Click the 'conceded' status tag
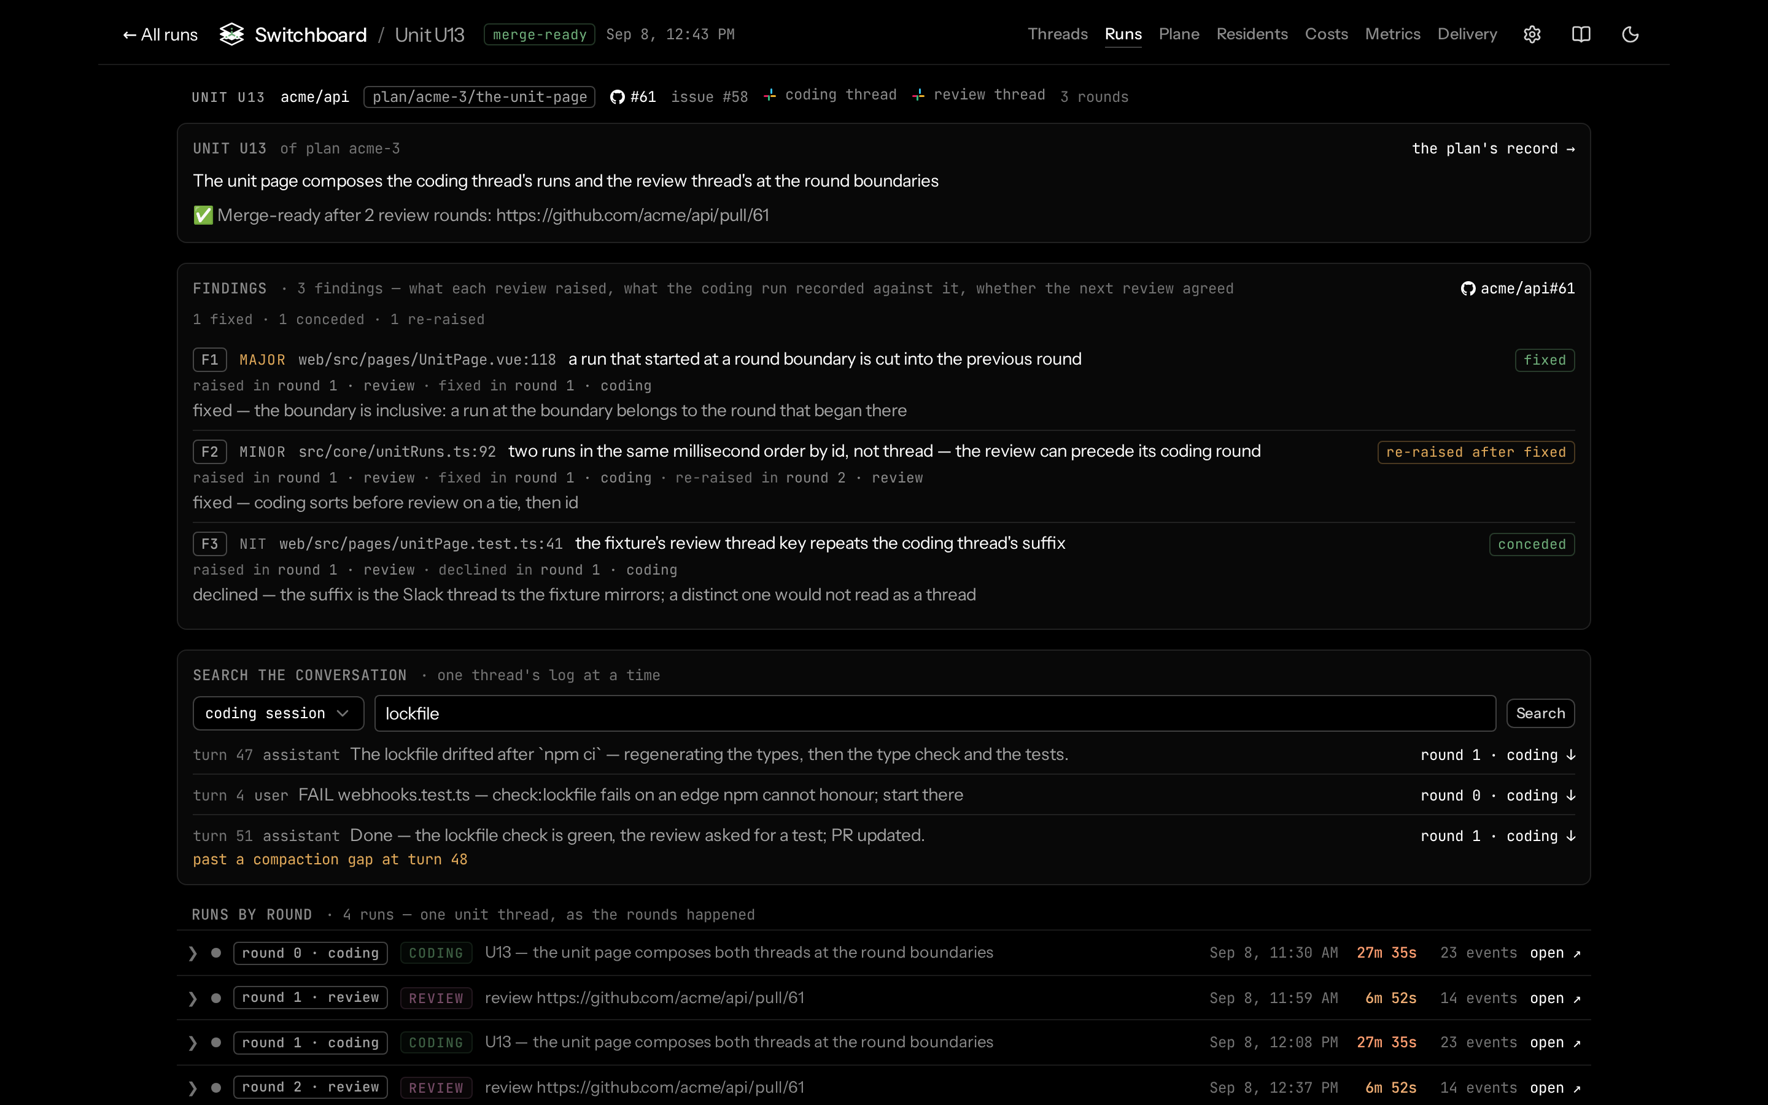 tap(1532, 545)
